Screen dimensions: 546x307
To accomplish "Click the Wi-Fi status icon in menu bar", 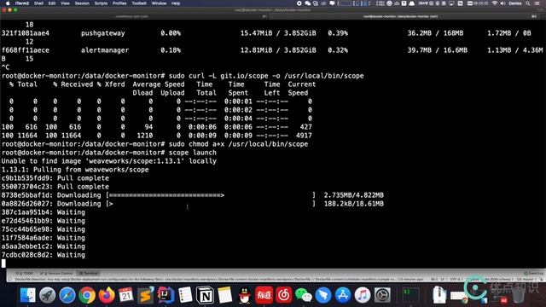I will click(x=495, y=3).
